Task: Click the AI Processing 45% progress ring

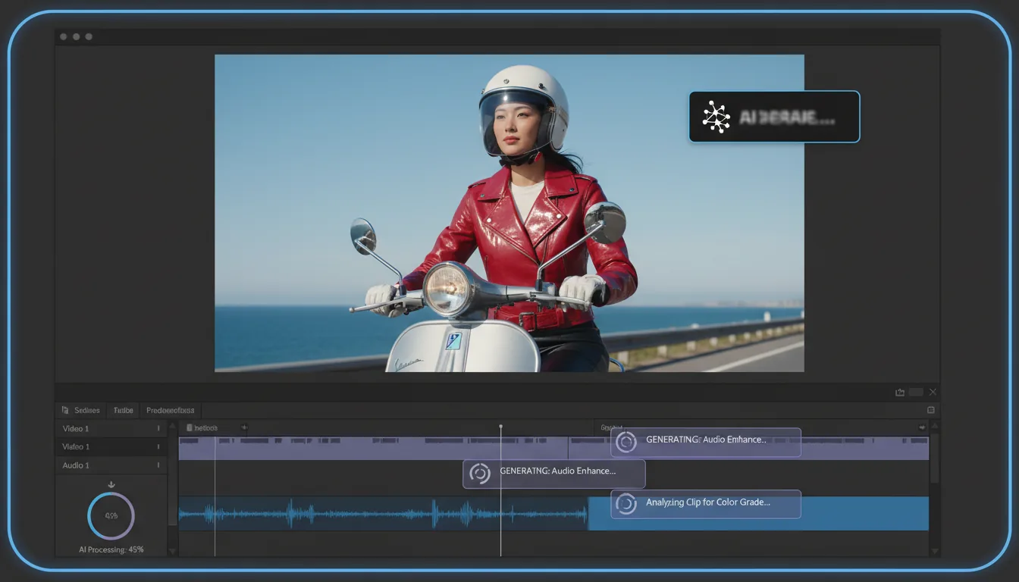Action: tap(111, 515)
